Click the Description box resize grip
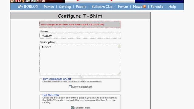 click(x=119, y=73)
